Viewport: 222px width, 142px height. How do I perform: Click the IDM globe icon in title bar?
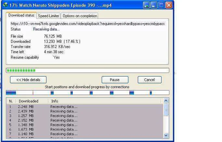[5, 5]
